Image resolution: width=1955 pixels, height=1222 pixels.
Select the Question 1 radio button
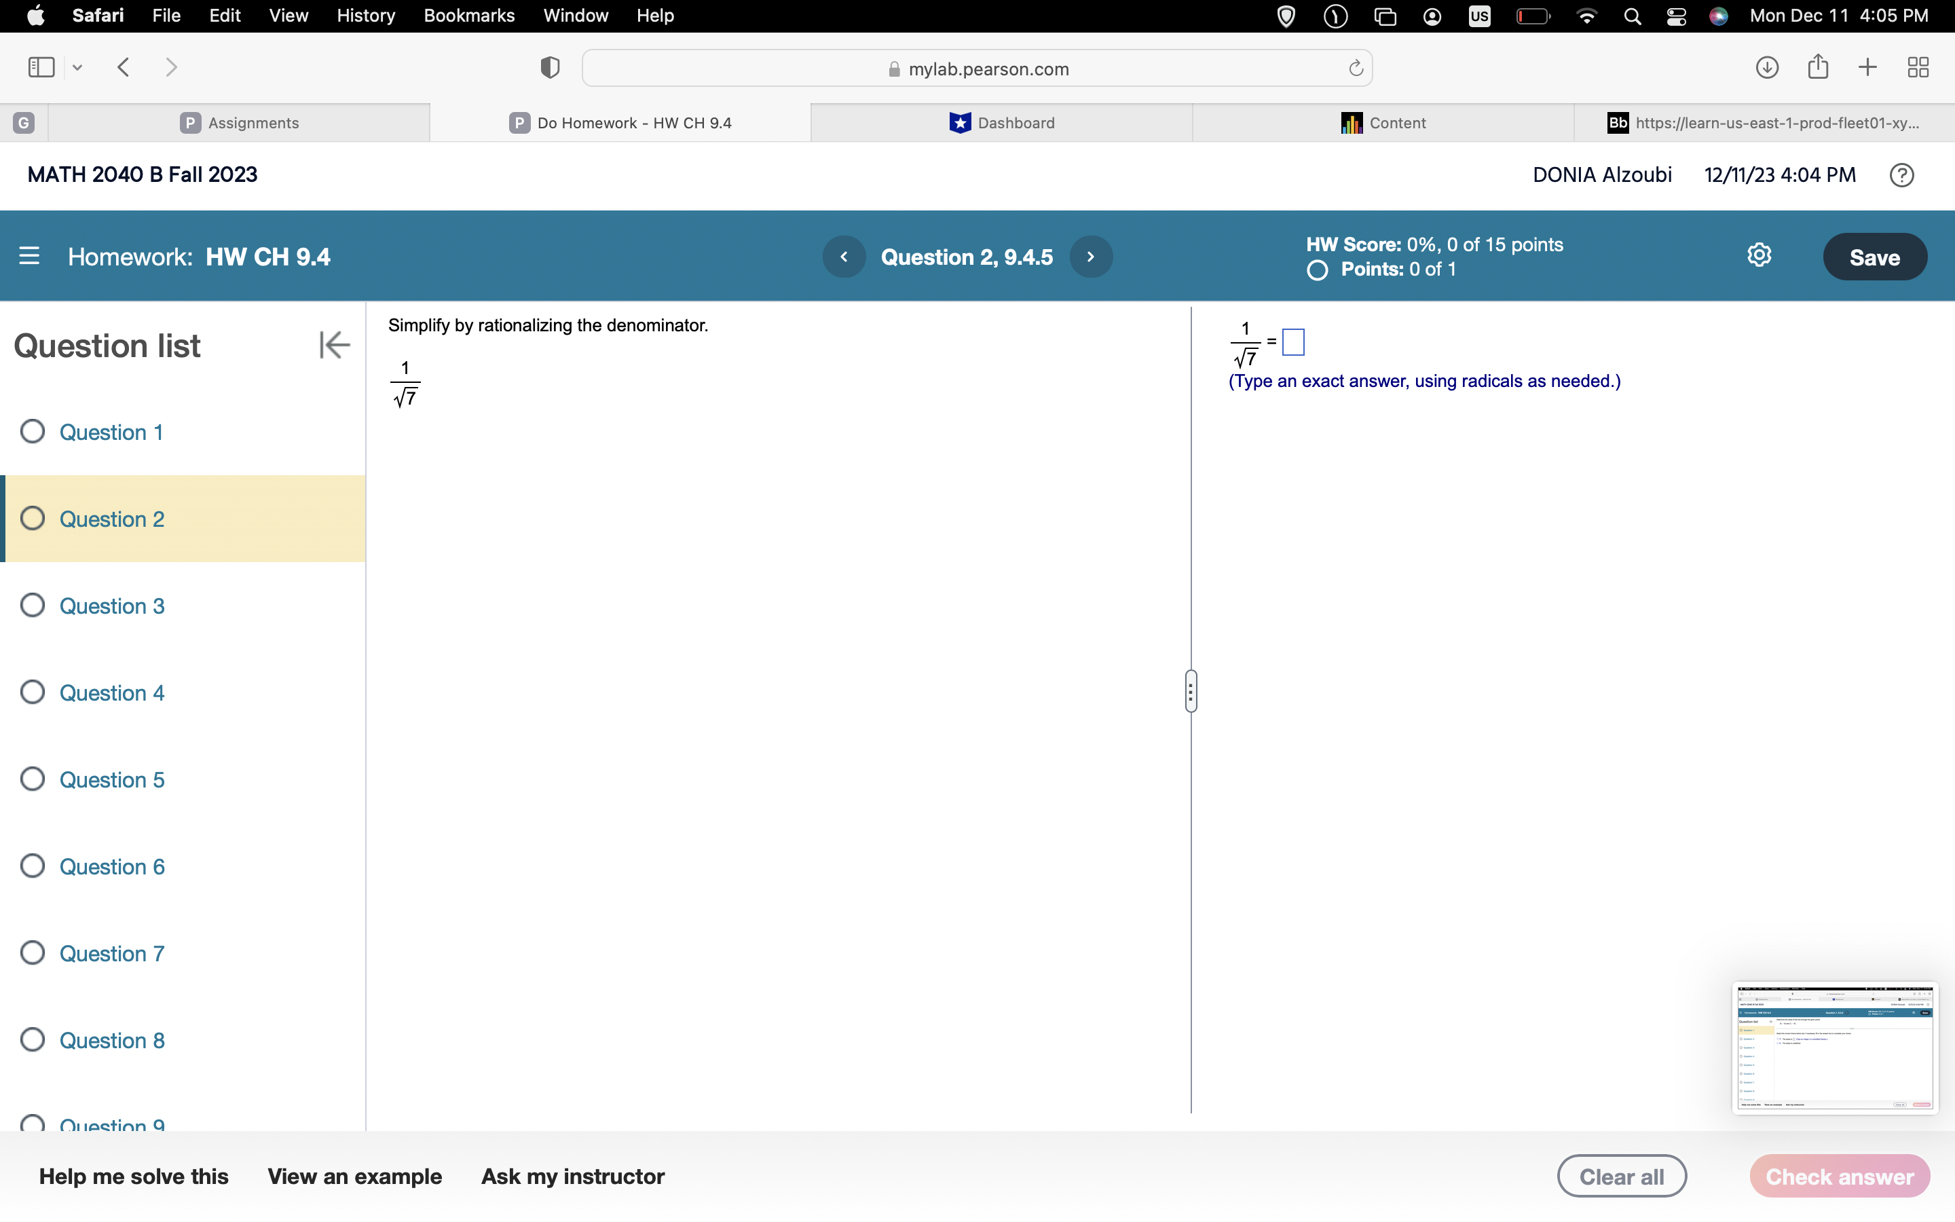click(33, 432)
